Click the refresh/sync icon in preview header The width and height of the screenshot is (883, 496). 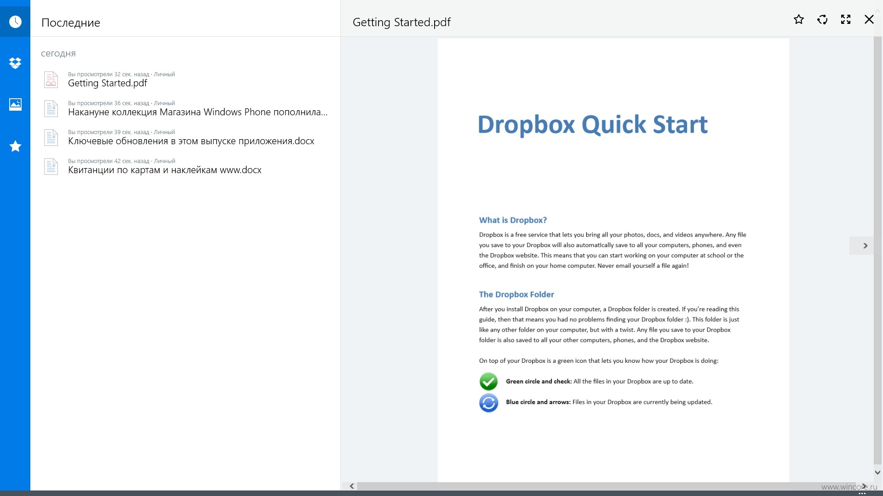[822, 20]
